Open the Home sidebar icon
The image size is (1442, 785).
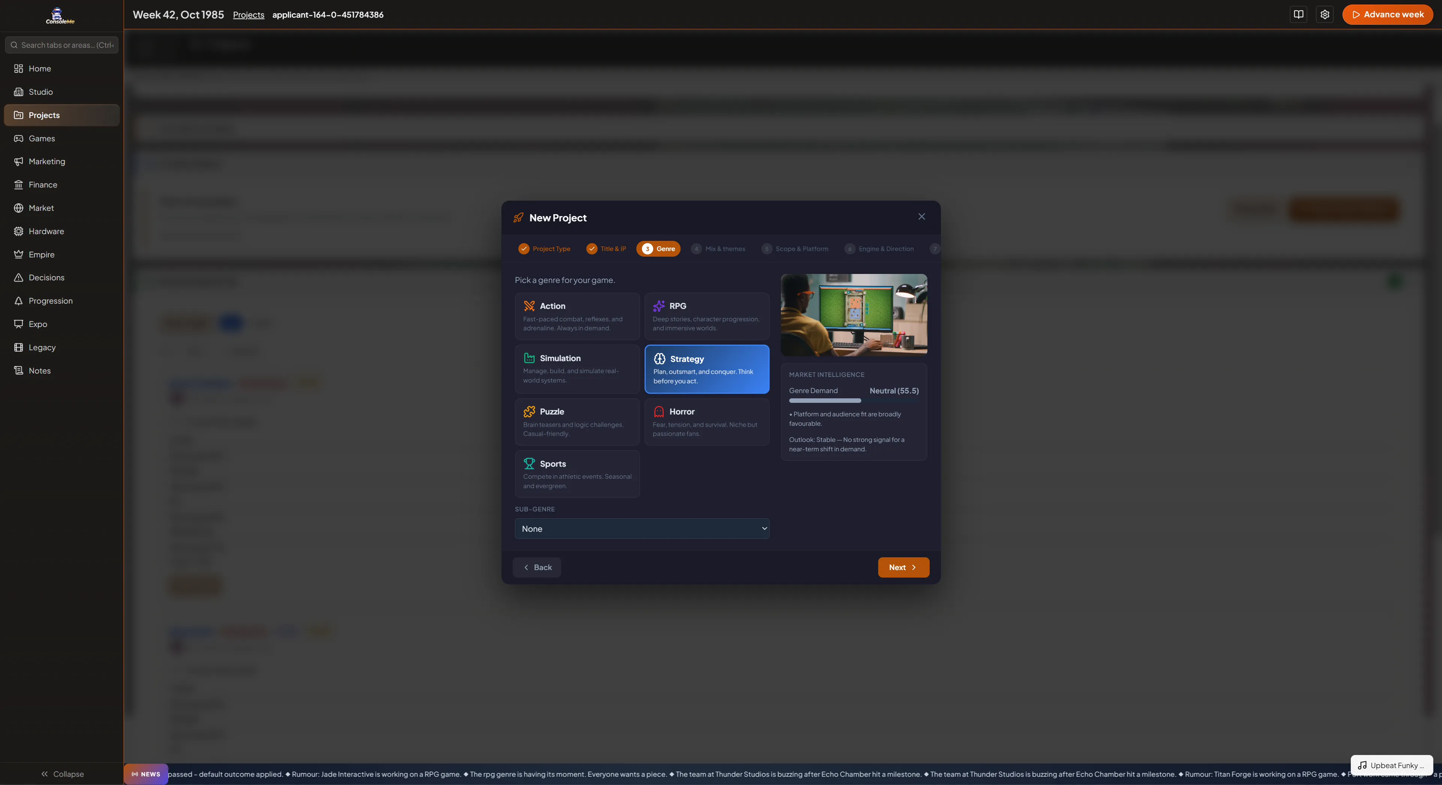click(18, 68)
